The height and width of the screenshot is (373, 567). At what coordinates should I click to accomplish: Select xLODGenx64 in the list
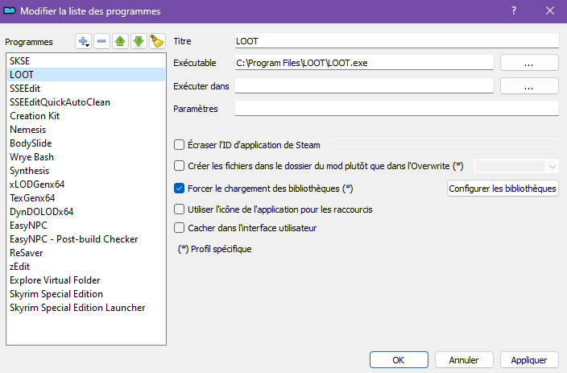86,184
